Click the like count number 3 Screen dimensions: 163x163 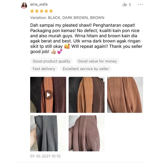[x=130, y=5]
